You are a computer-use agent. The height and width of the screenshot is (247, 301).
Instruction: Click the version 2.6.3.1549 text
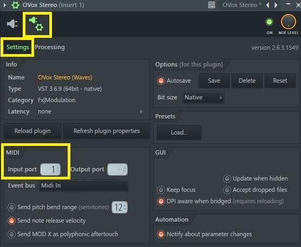pos(274,48)
